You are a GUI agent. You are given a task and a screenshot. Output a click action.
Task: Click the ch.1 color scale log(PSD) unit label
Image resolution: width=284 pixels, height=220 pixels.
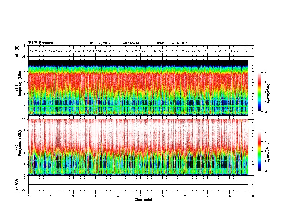click(x=269, y=94)
